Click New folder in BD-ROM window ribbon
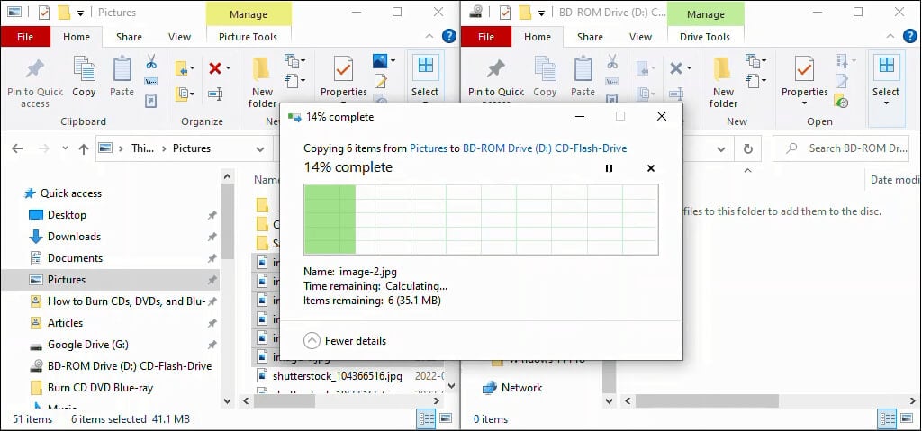 [x=723, y=82]
